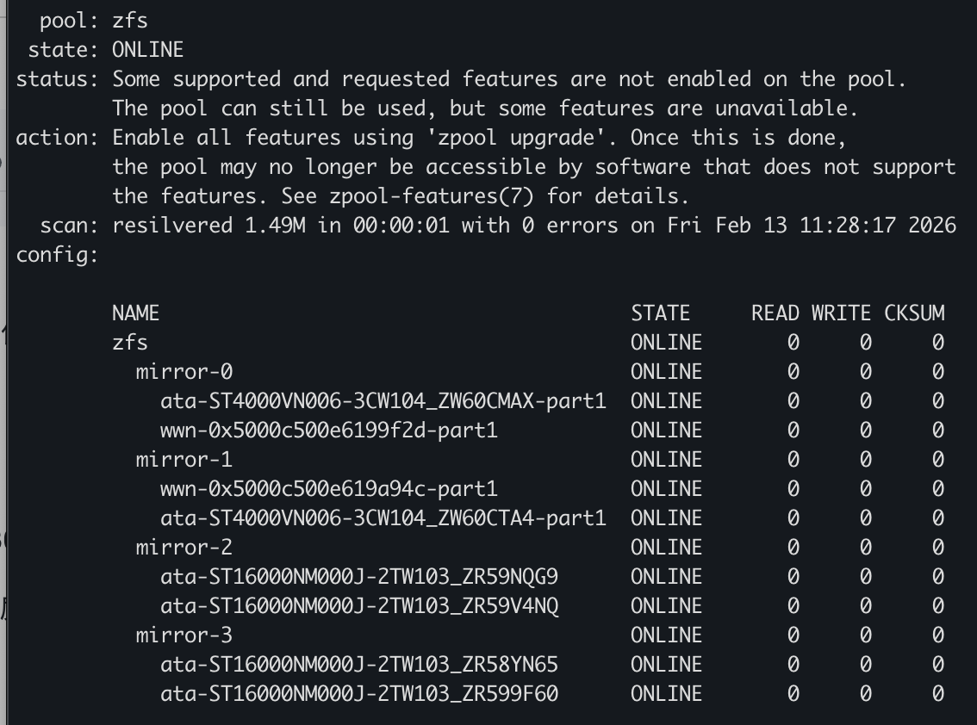Select the ZW60CMAX-part1 disk entry
This screenshot has height=725, width=977.
point(383,401)
